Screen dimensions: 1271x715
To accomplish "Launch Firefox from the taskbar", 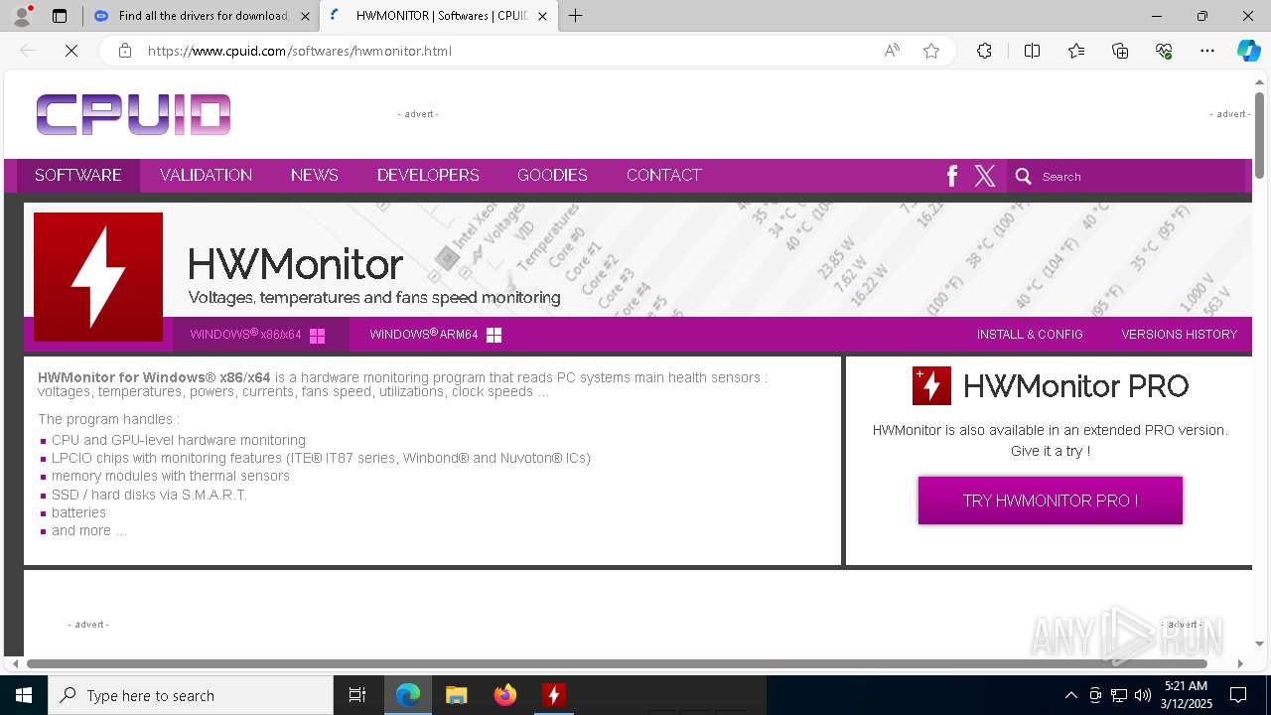I will 505,695.
